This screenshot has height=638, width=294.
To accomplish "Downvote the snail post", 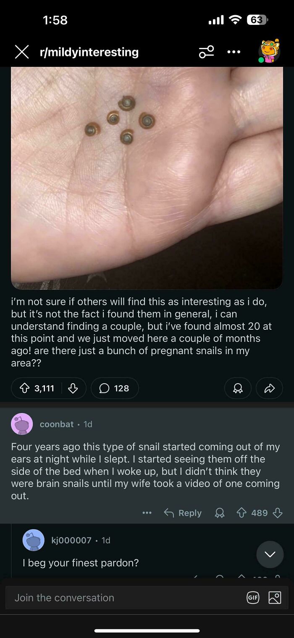I will pos(73,388).
